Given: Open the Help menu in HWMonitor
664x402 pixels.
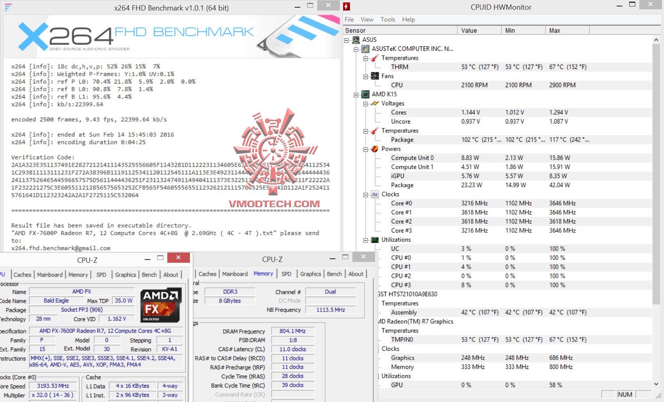Looking at the screenshot, I should pos(409,19).
